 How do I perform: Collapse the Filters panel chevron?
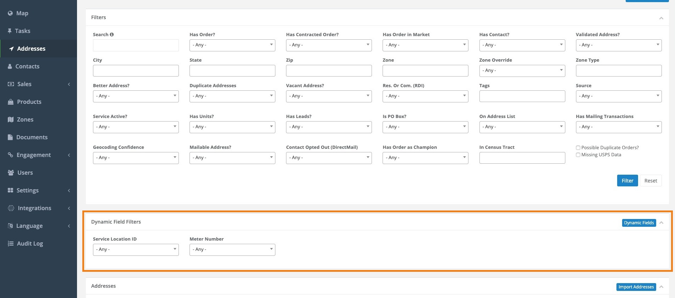pos(661,18)
